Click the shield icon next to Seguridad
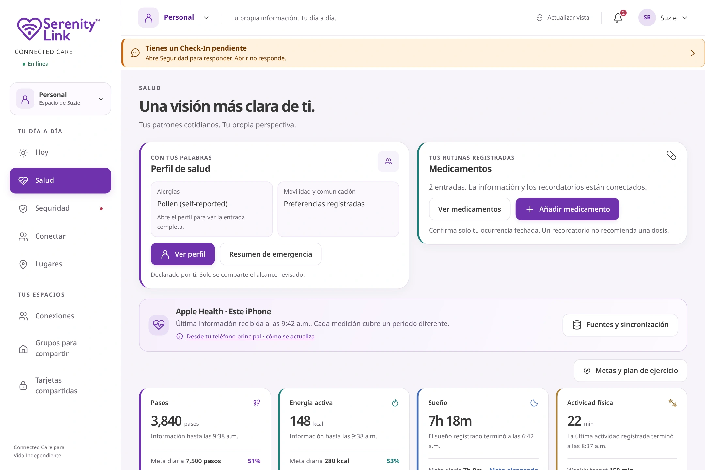This screenshot has height=470, width=705. point(23,209)
